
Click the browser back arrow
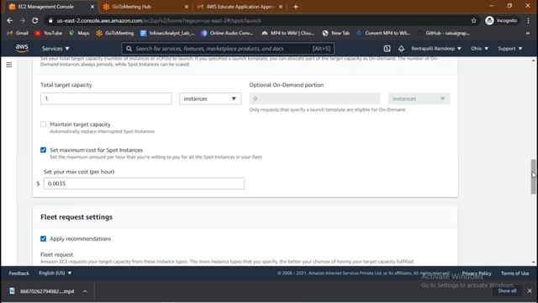[x=9, y=20]
